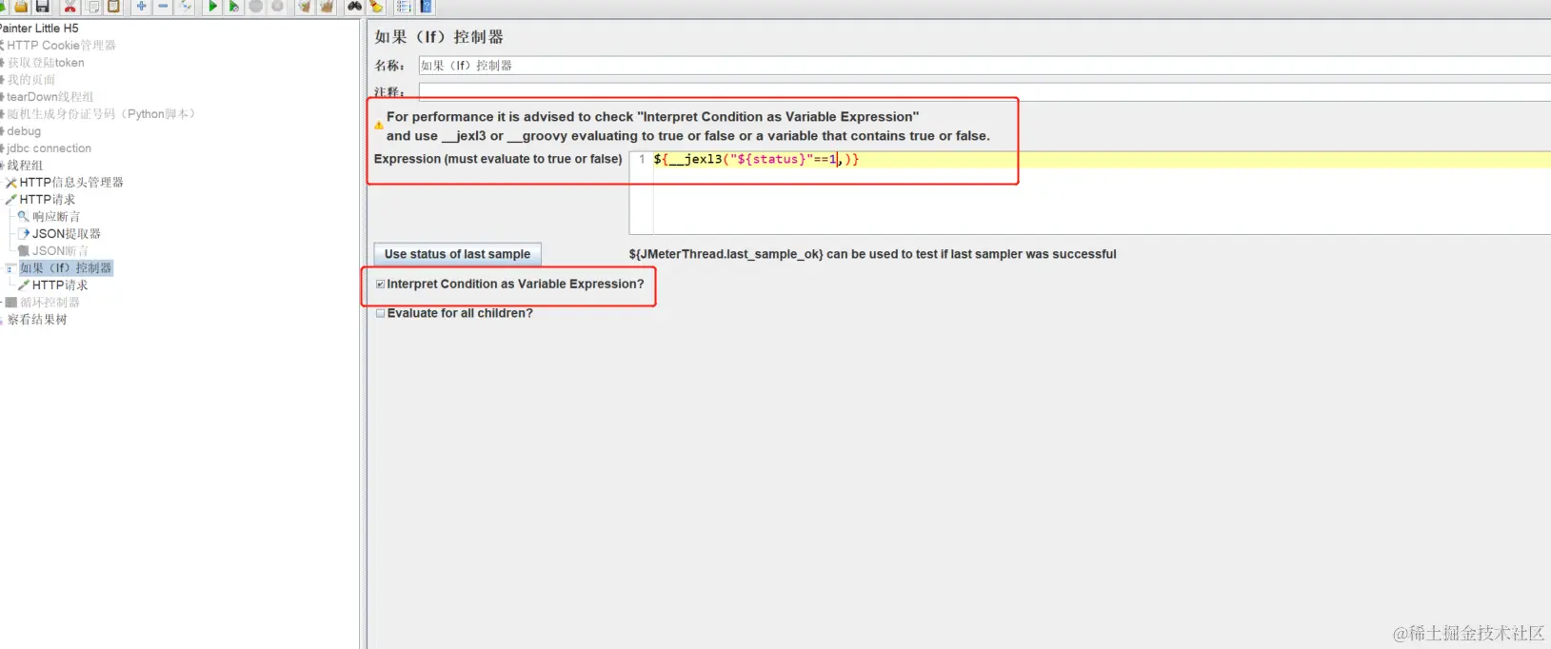Select 随机生成身份证号码（Python脚本） node
Viewport: 1551px width, 649px height.
coord(103,114)
